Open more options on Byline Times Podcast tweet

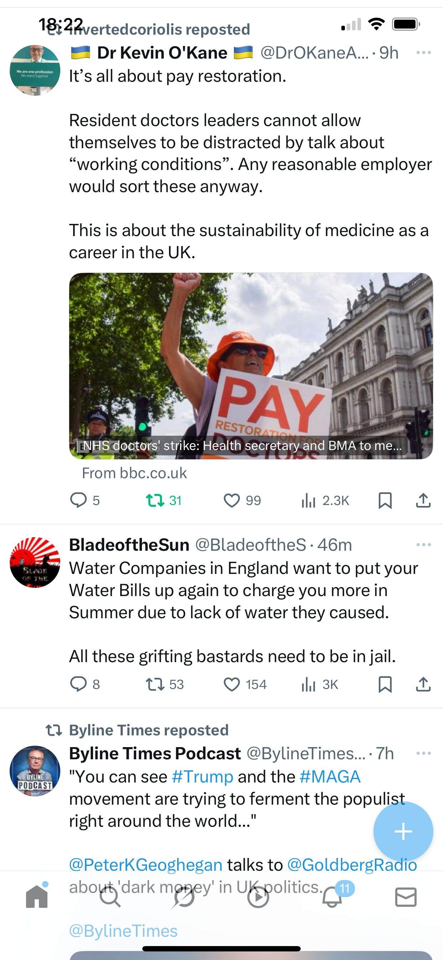(424, 753)
